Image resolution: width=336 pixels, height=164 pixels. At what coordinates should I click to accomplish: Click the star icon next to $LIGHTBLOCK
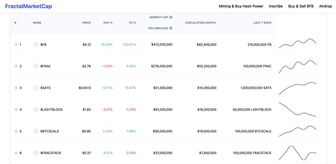pyautogui.click(x=16, y=109)
